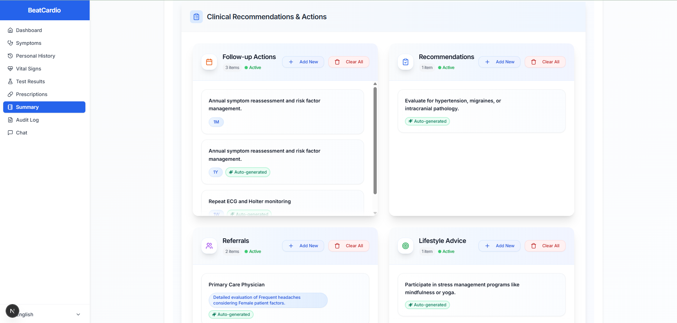The width and height of the screenshot is (677, 323).
Task: Open Vital Signs in the sidebar
Action: click(28, 69)
